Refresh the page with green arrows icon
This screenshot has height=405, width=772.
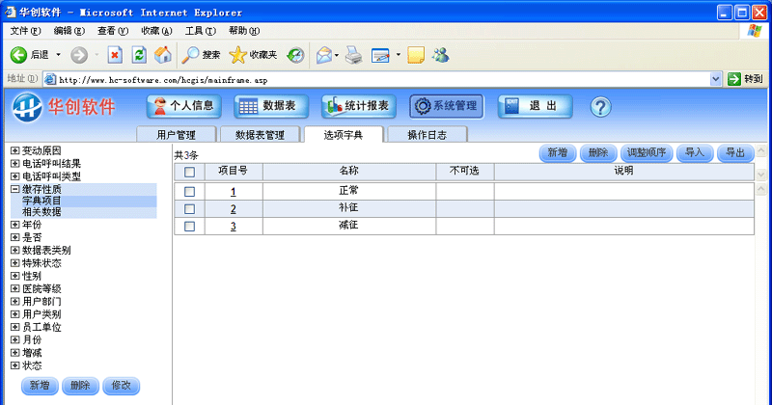139,55
